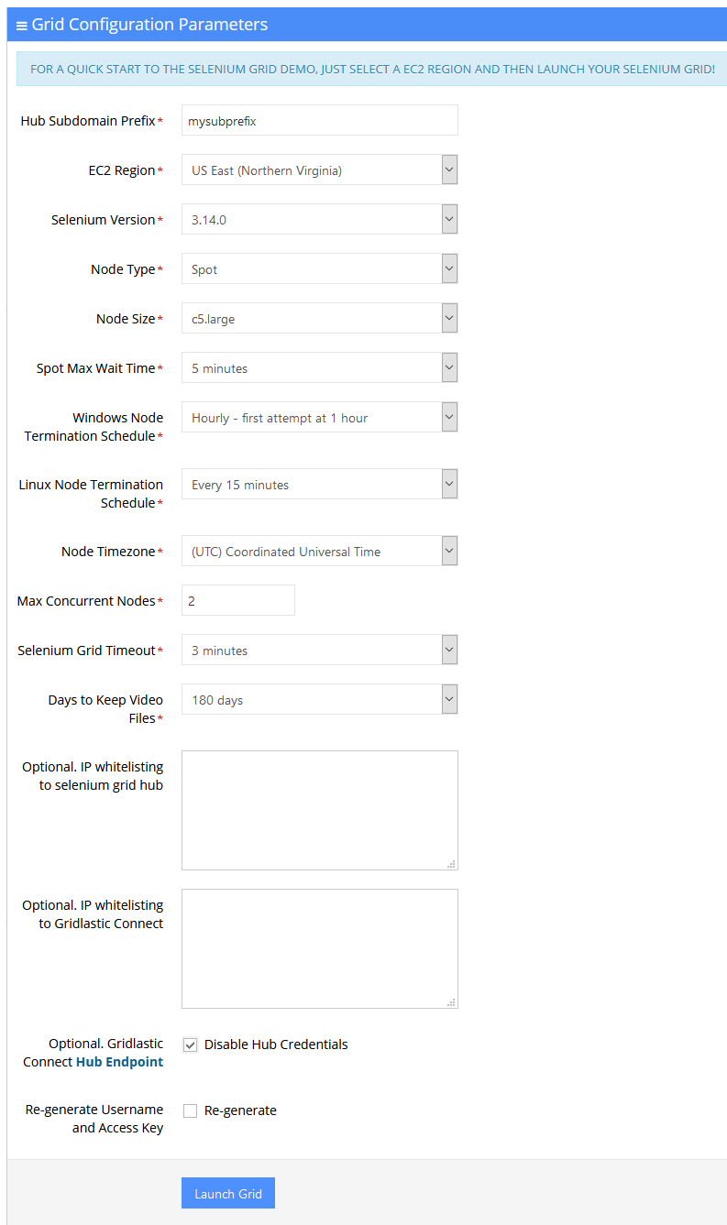
Task: Open the EC2 Region dropdown
Action: [447, 170]
